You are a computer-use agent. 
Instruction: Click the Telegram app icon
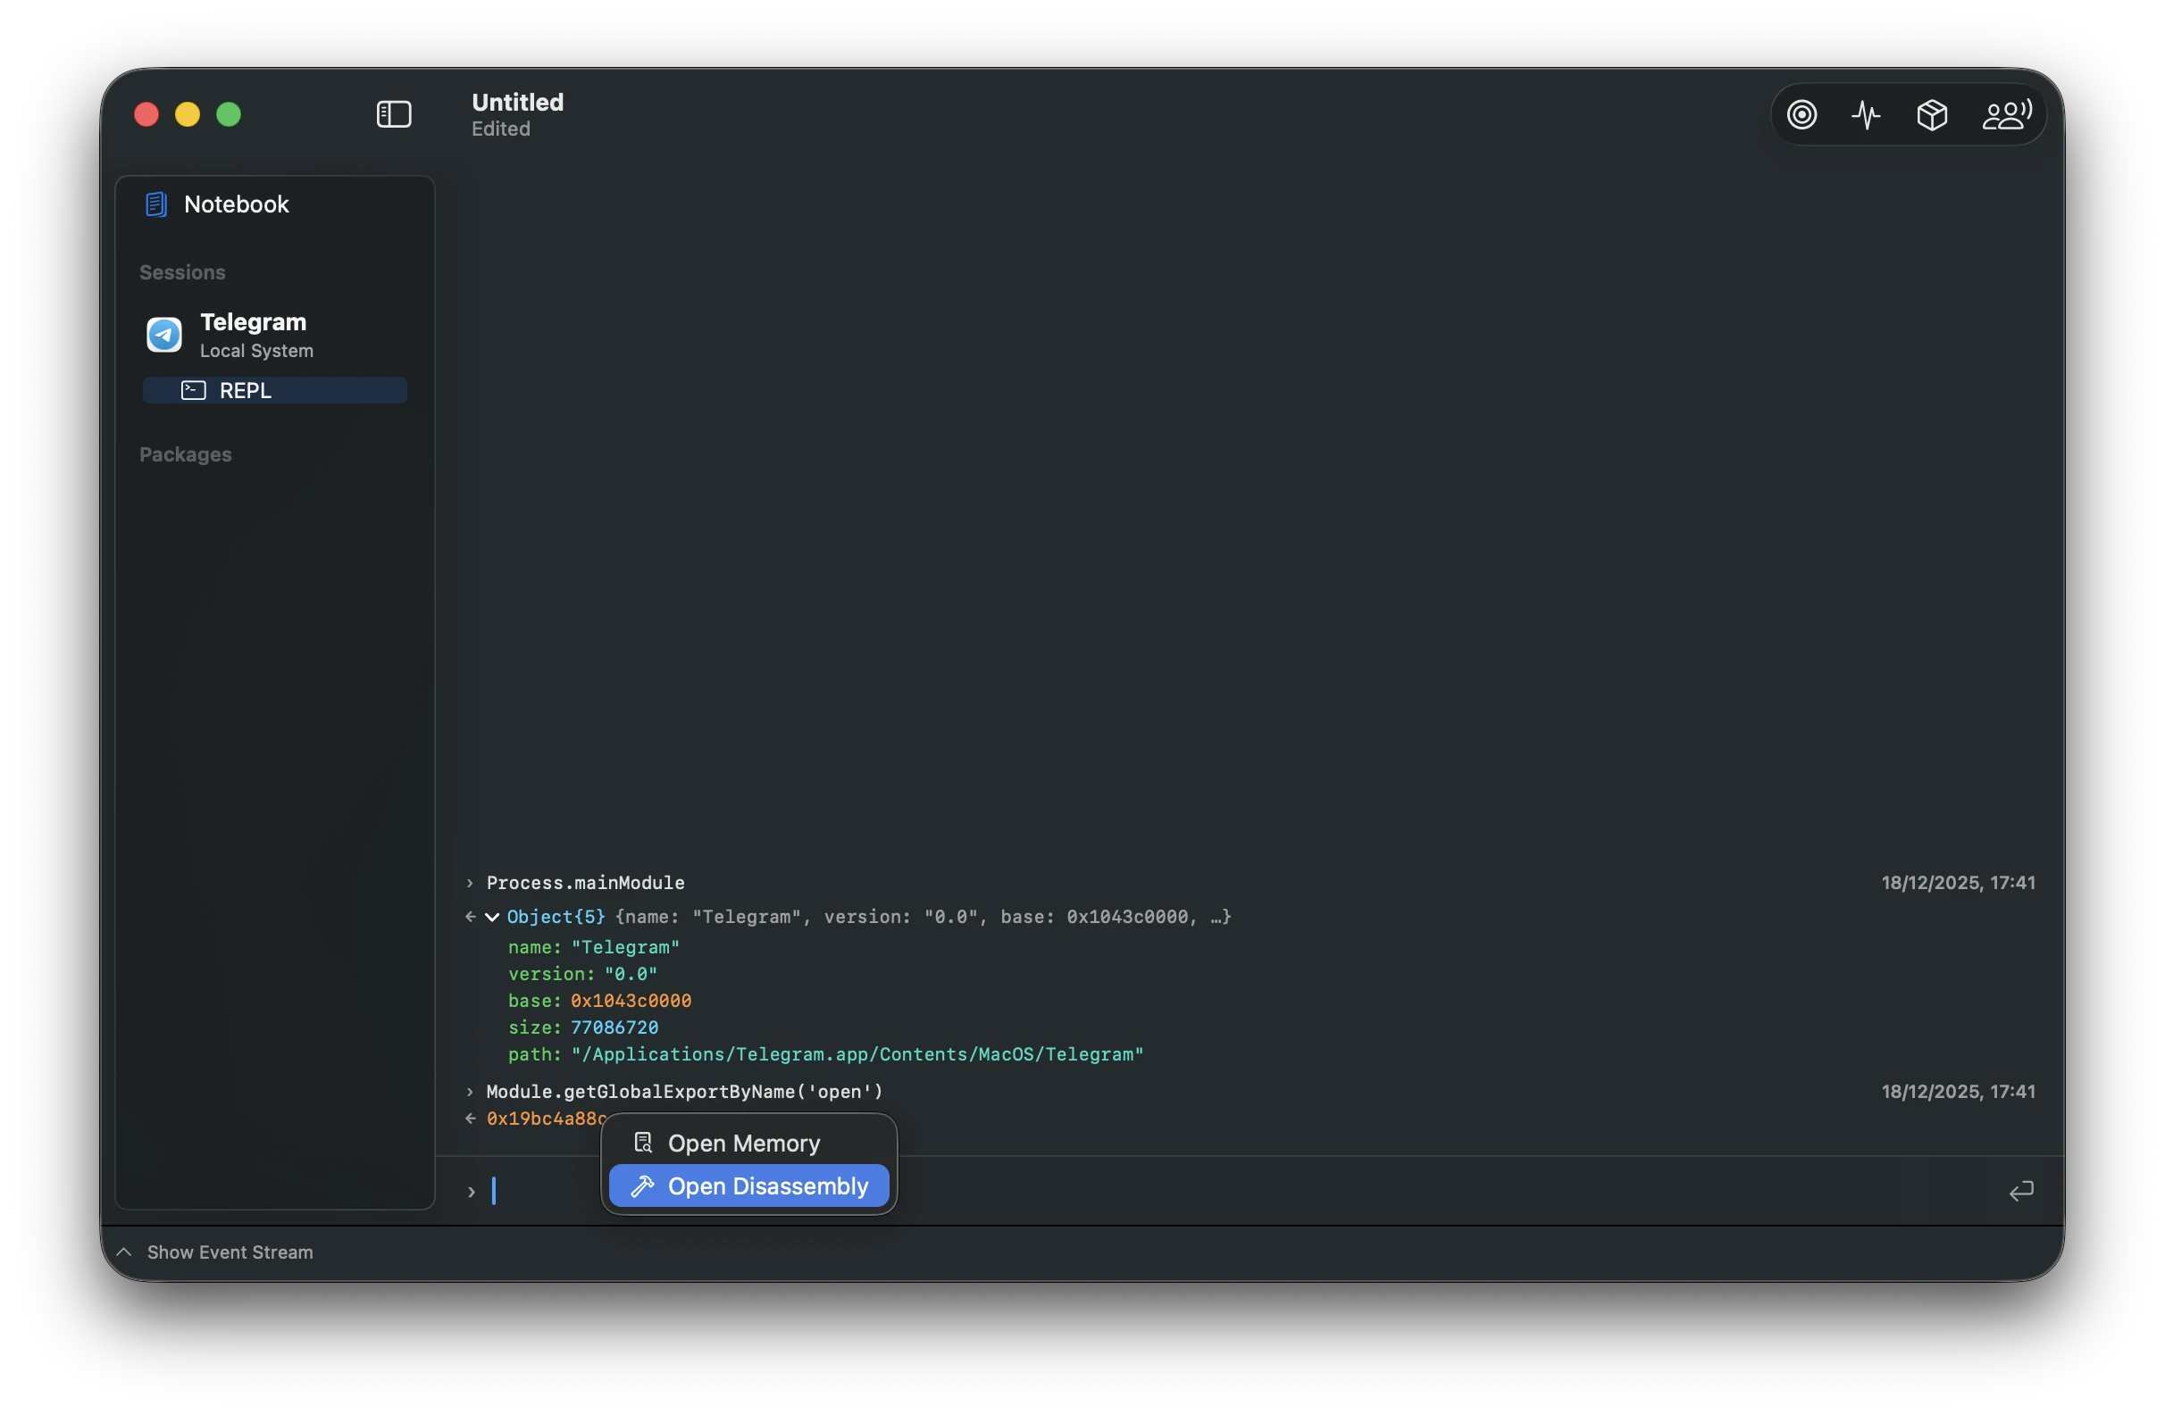[164, 335]
